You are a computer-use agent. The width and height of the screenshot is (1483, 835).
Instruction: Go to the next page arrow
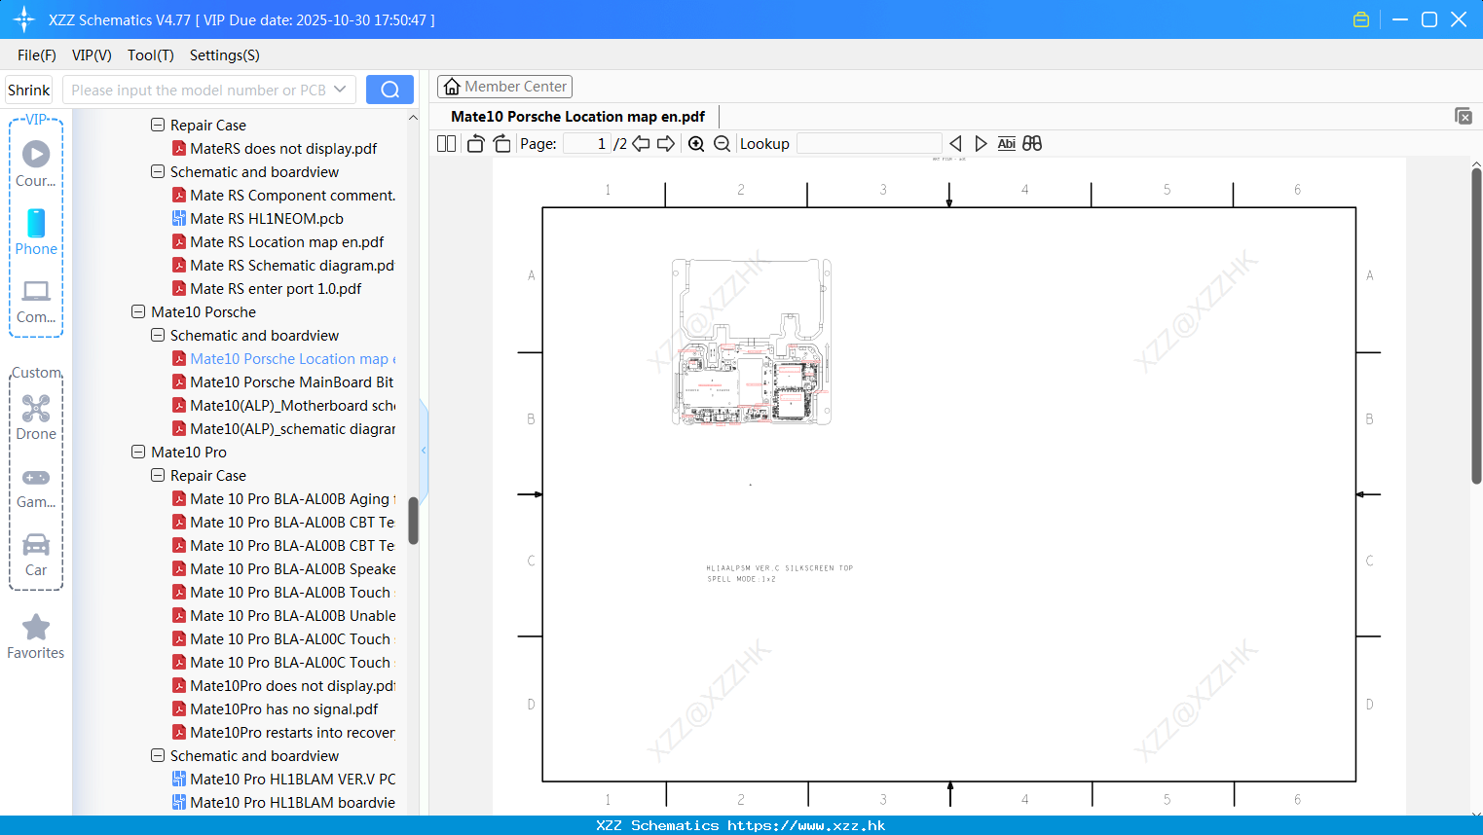pos(666,143)
